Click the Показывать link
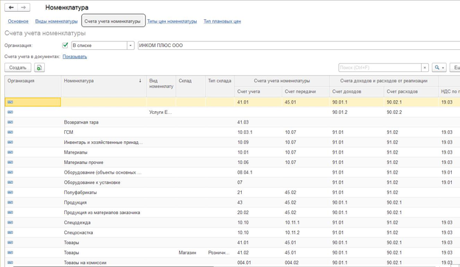The width and height of the screenshot is (460, 267). click(74, 57)
